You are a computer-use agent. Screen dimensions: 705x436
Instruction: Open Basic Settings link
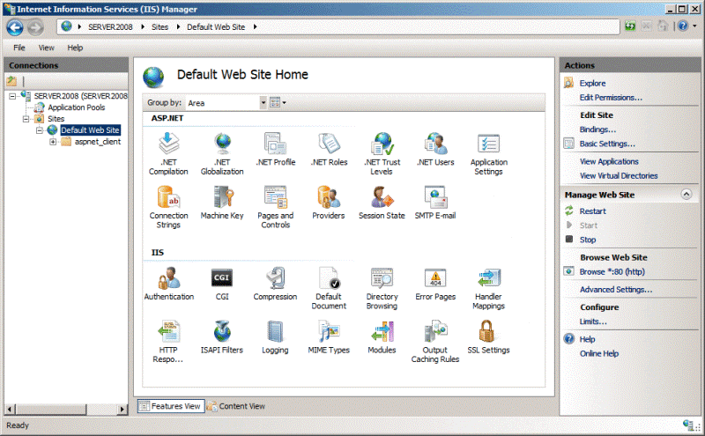pyautogui.click(x=607, y=144)
